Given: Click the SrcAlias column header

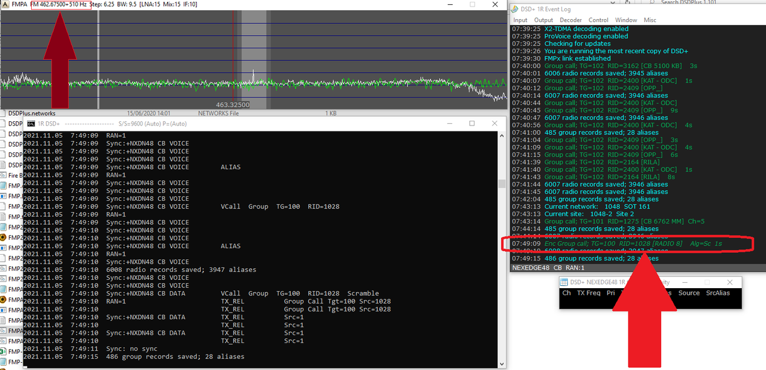Looking at the screenshot, I should point(718,293).
